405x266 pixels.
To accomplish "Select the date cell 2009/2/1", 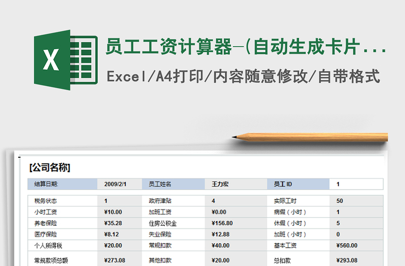I will pyautogui.click(x=119, y=184).
